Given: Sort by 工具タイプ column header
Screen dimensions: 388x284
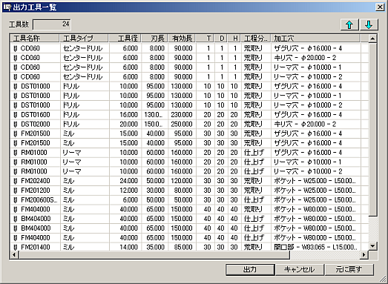Looking at the screenshot, I should 84,39.
